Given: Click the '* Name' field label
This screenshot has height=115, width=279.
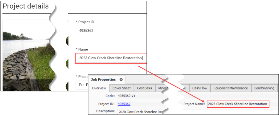Looking at the screenshot, I should [x=82, y=49].
